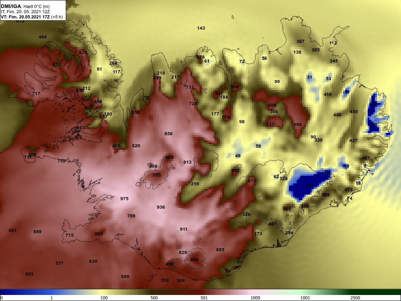The height and width of the screenshot is (301, 401).
Task: Click the map value '345'
Action: point(334,61)
